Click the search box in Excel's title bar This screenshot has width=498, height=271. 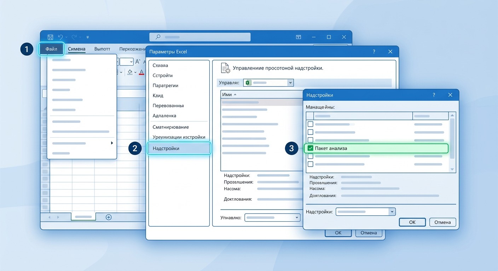[x=200, y=37]
